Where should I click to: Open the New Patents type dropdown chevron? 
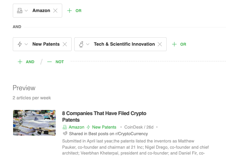pyautogui.click(x=26, y=44)
